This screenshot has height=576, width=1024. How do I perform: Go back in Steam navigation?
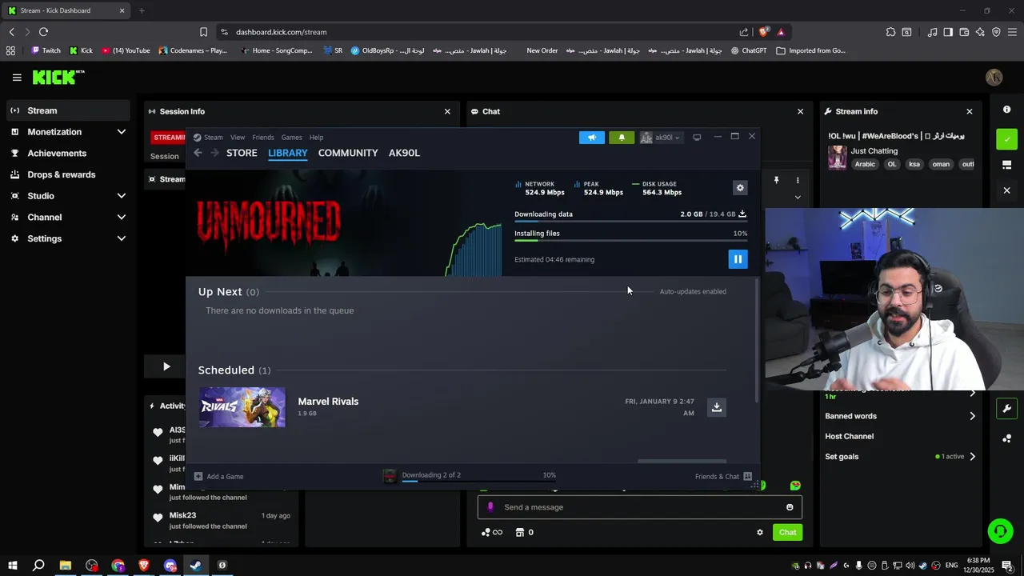point(198,153)
